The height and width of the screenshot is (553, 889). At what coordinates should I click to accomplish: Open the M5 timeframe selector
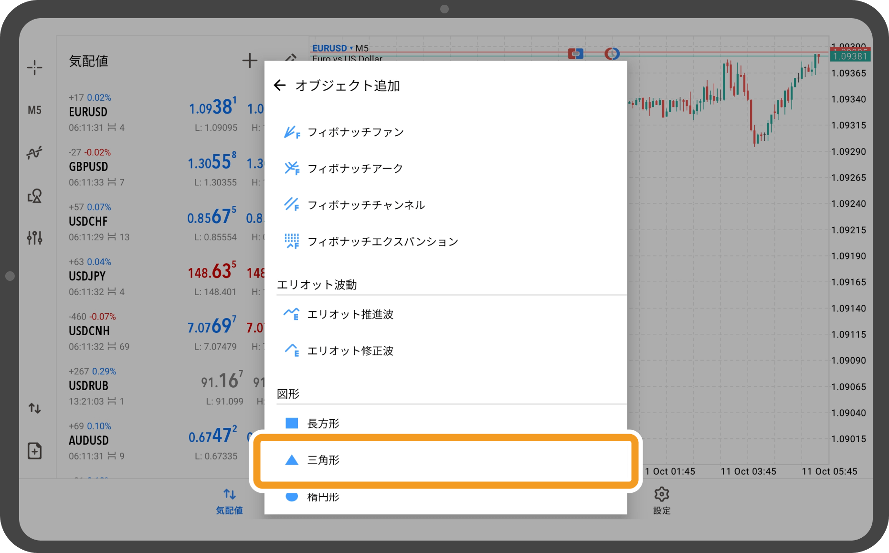coord(35,110)
